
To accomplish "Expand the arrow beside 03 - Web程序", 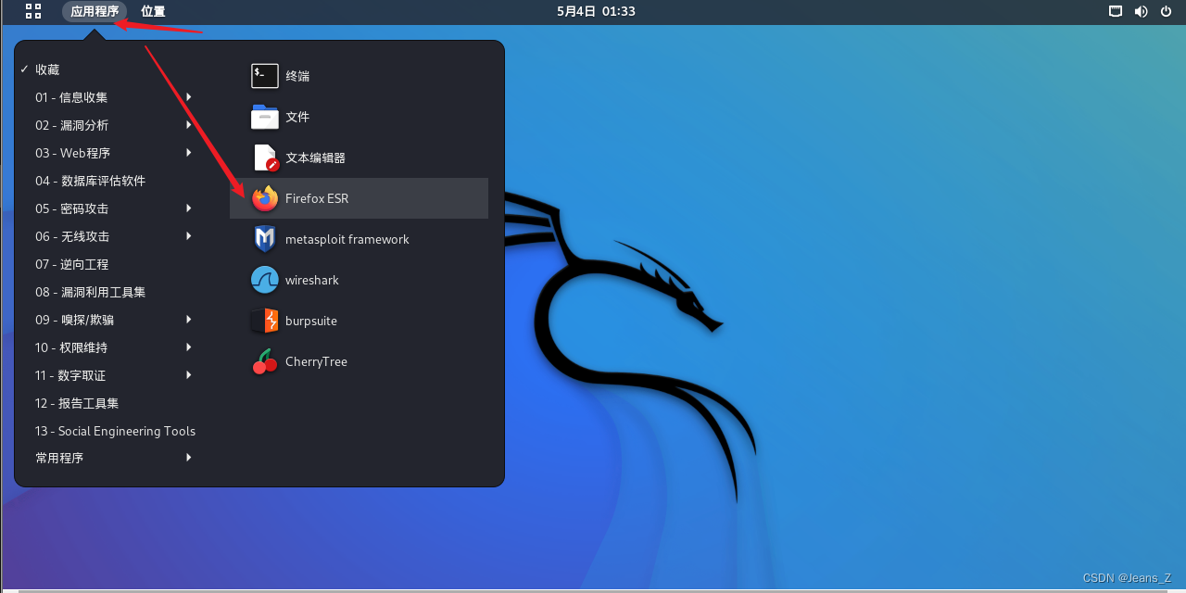I will (x=189, y=153).
